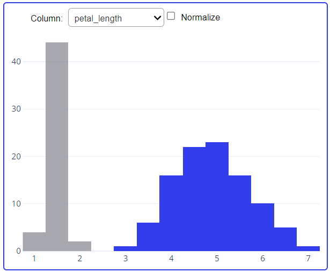
Task: Click the thin blue bar at 7
Action: point(308,248)
